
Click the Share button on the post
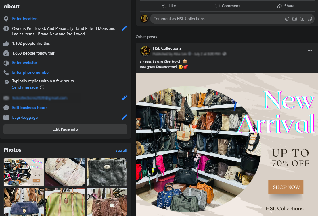coord(286,6)
